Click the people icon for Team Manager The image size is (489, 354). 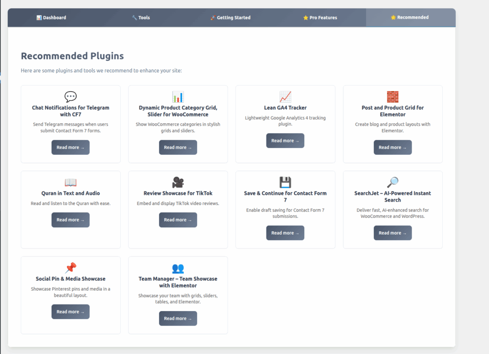178,268
